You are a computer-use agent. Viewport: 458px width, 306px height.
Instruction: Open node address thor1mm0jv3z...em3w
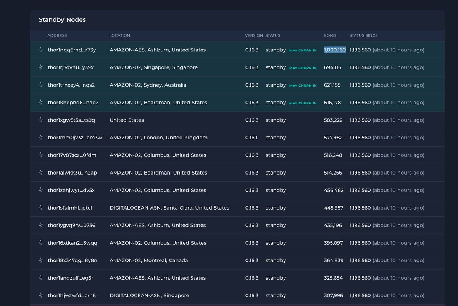75,138
